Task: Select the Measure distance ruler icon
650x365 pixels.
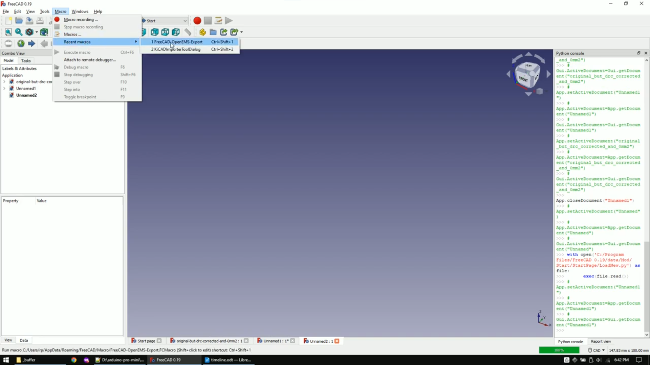Action: [x=188, y=32]
